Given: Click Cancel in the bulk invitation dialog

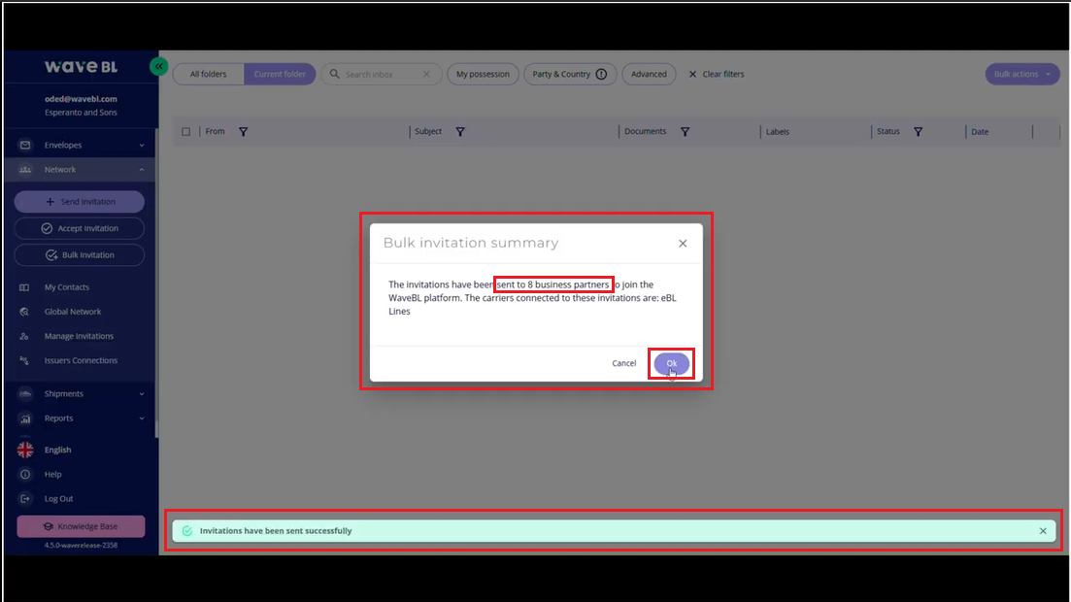Looking at the screenshot, I should pos(623,363).
